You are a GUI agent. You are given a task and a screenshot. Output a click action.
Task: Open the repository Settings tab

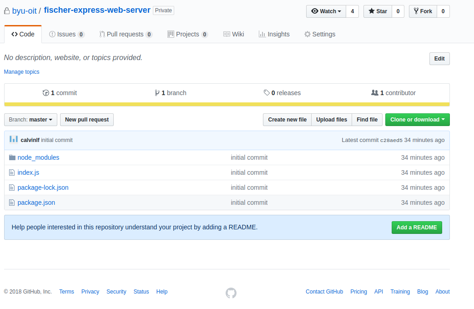[x=320, y=34]
